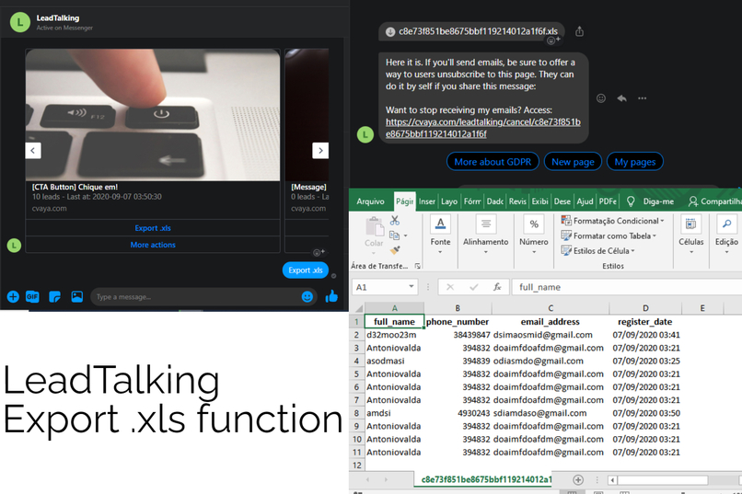Click cell with sdiamdaso@gmail.com
Image resolution: width=742 pixels, height=494 pixels.
551,413
